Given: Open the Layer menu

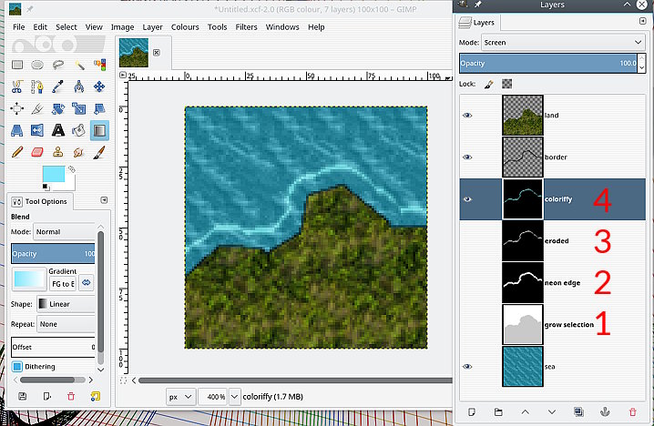Looking at the screenshot, I should click(x=153, y=27).
